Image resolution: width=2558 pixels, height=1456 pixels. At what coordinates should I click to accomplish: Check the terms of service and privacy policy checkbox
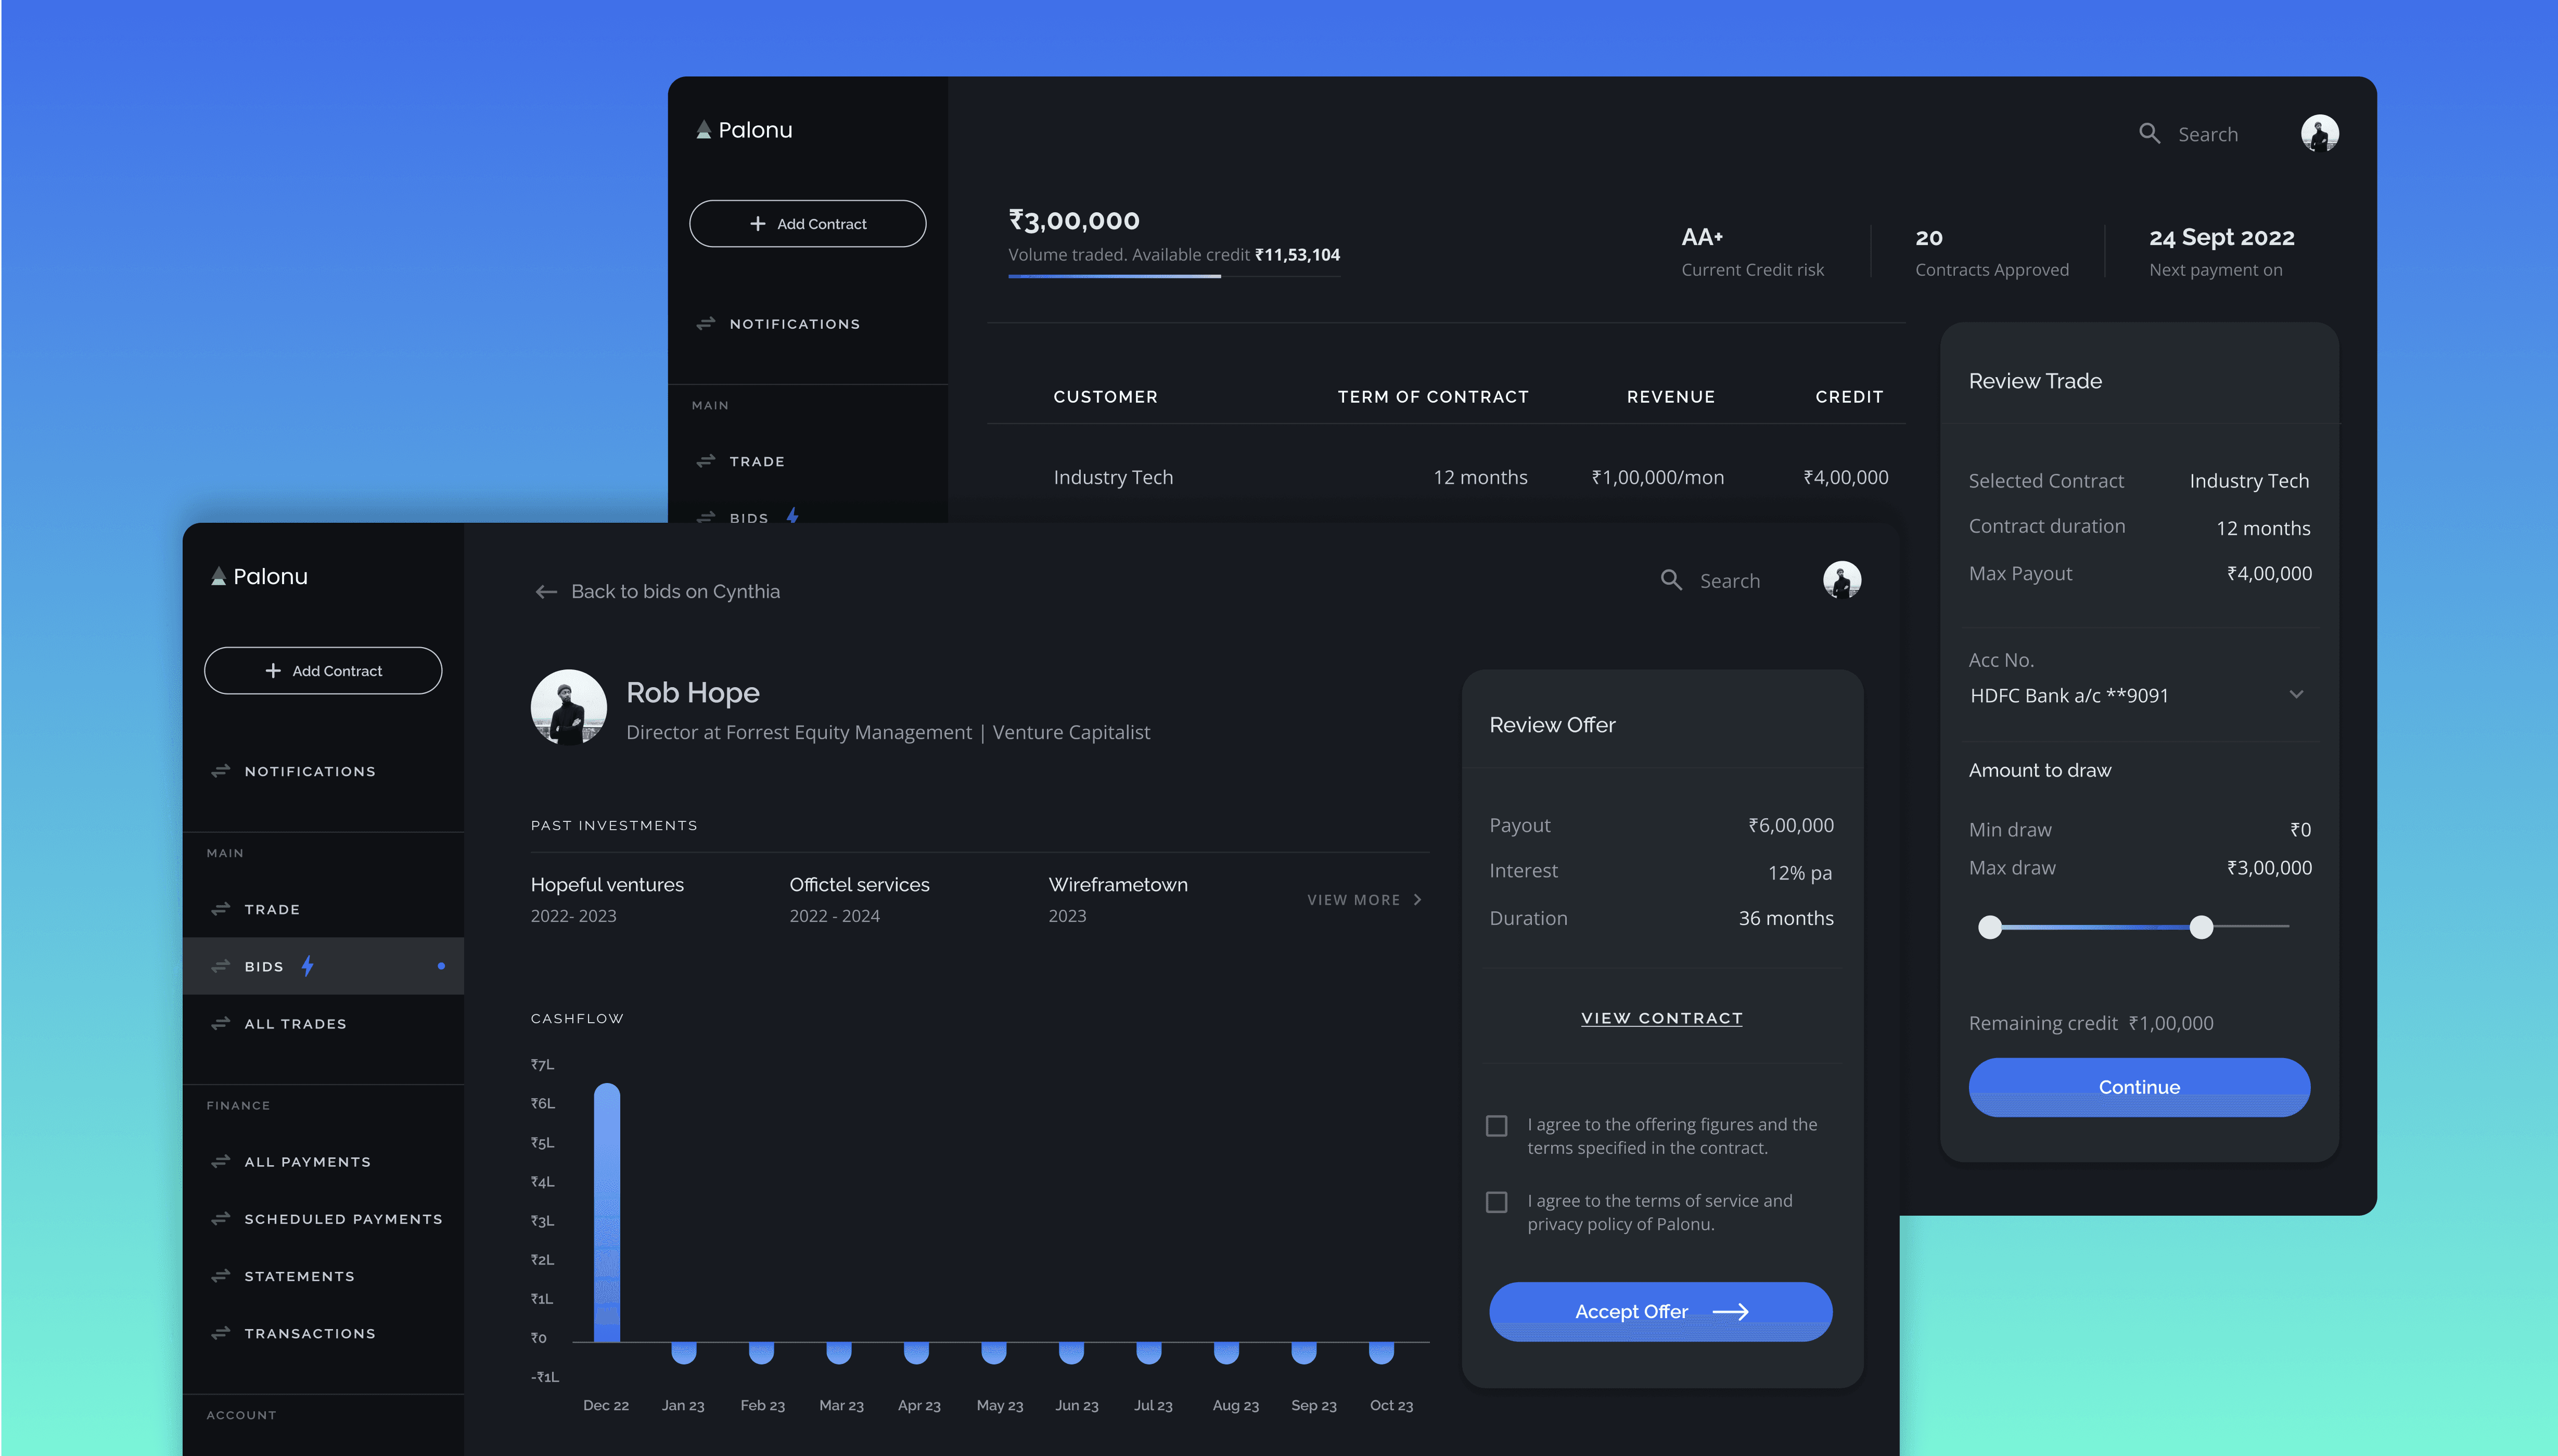click(x=1497, y=1202)
